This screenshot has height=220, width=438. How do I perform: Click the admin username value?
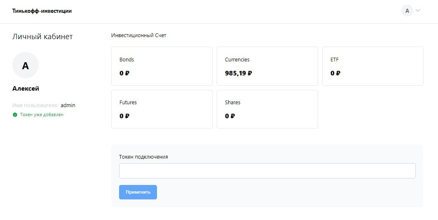click(68, 105)
